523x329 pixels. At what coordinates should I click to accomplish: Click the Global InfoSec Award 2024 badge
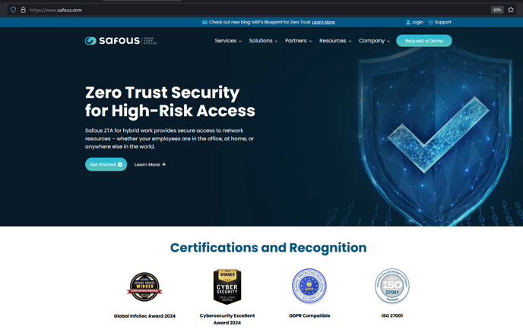(144, 287)
